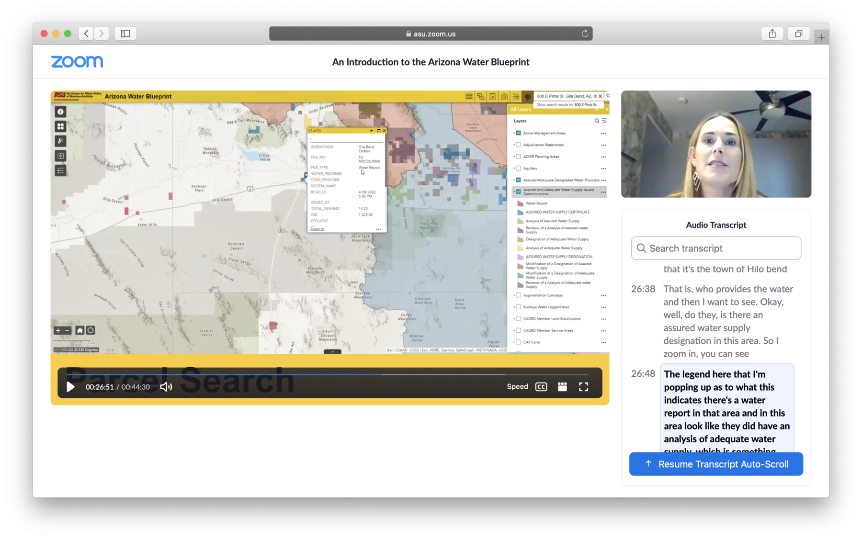
Task: Check Augmentation Concepts layer
Action: (x=519, y=295)
